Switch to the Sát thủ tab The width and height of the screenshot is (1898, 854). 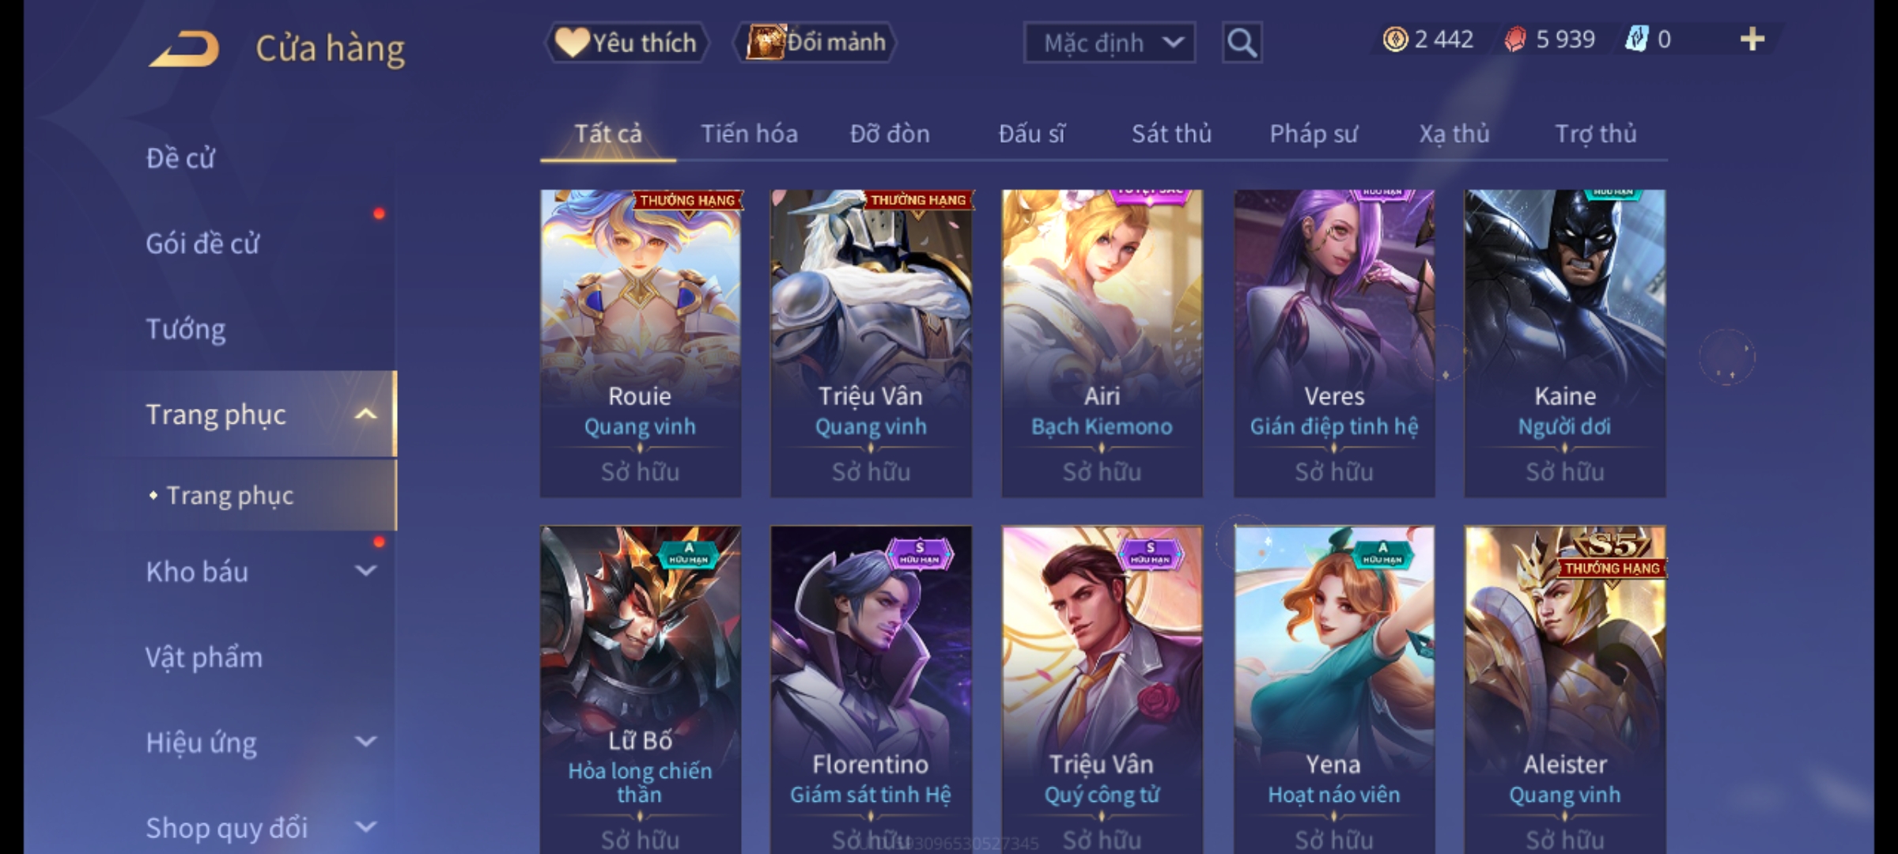coord(1171,134)
